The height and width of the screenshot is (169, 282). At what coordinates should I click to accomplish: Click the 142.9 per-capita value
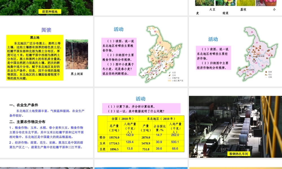point(130,135)
